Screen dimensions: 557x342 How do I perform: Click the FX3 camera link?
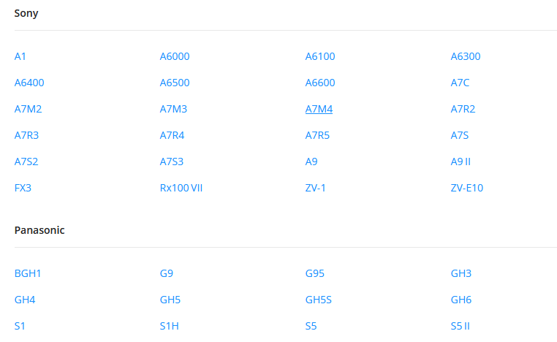[x=23, y=188]
